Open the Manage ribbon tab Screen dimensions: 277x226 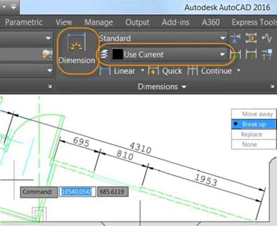(99, 22)
